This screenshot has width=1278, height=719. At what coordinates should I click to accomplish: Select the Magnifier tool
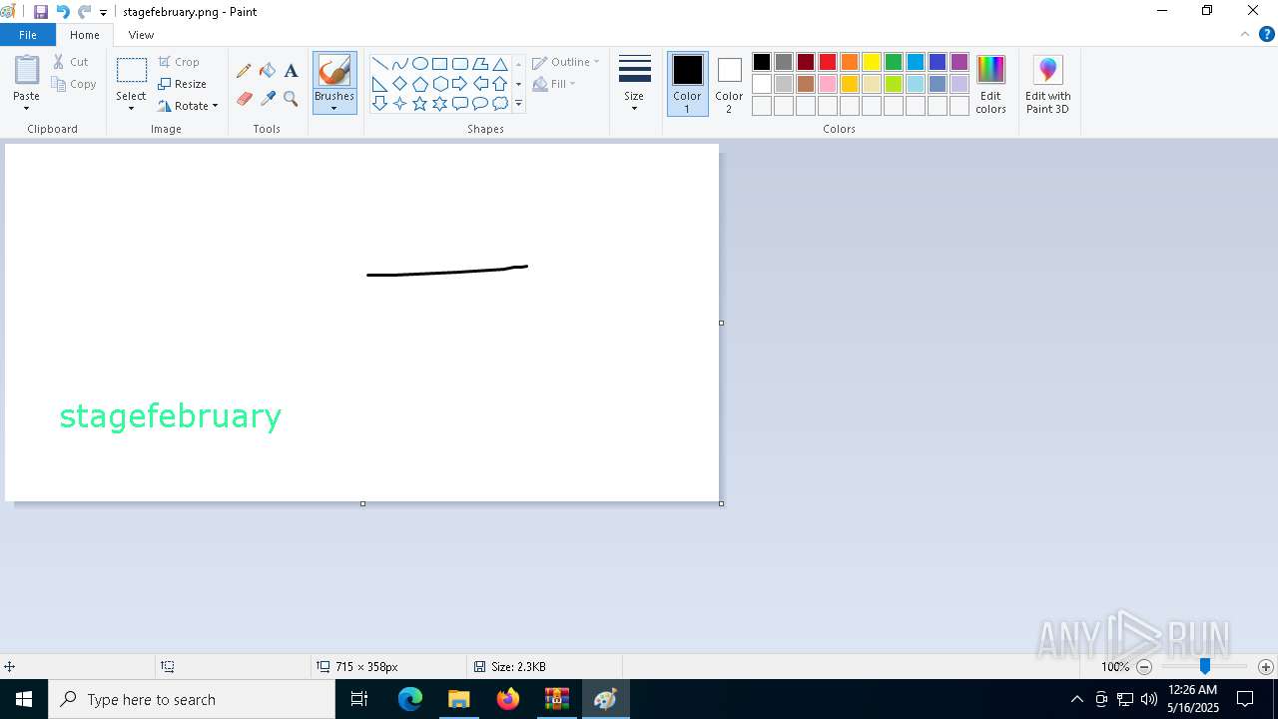click(x=291, y=99)
